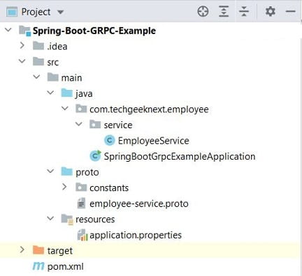The image size is (302, 276).
Task: Select the service package label
Action: click(118, 125)
